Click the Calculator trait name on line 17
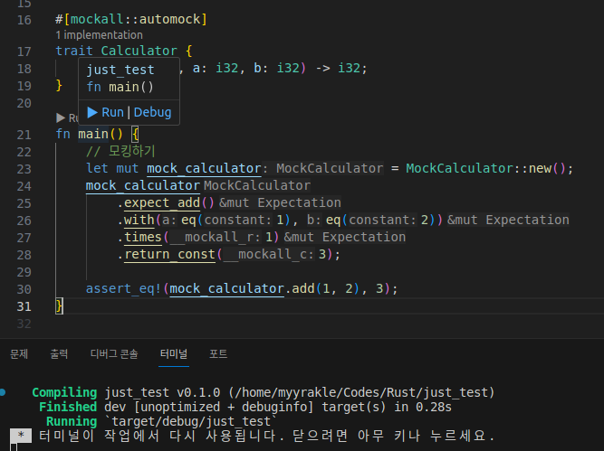 [139, 52]
